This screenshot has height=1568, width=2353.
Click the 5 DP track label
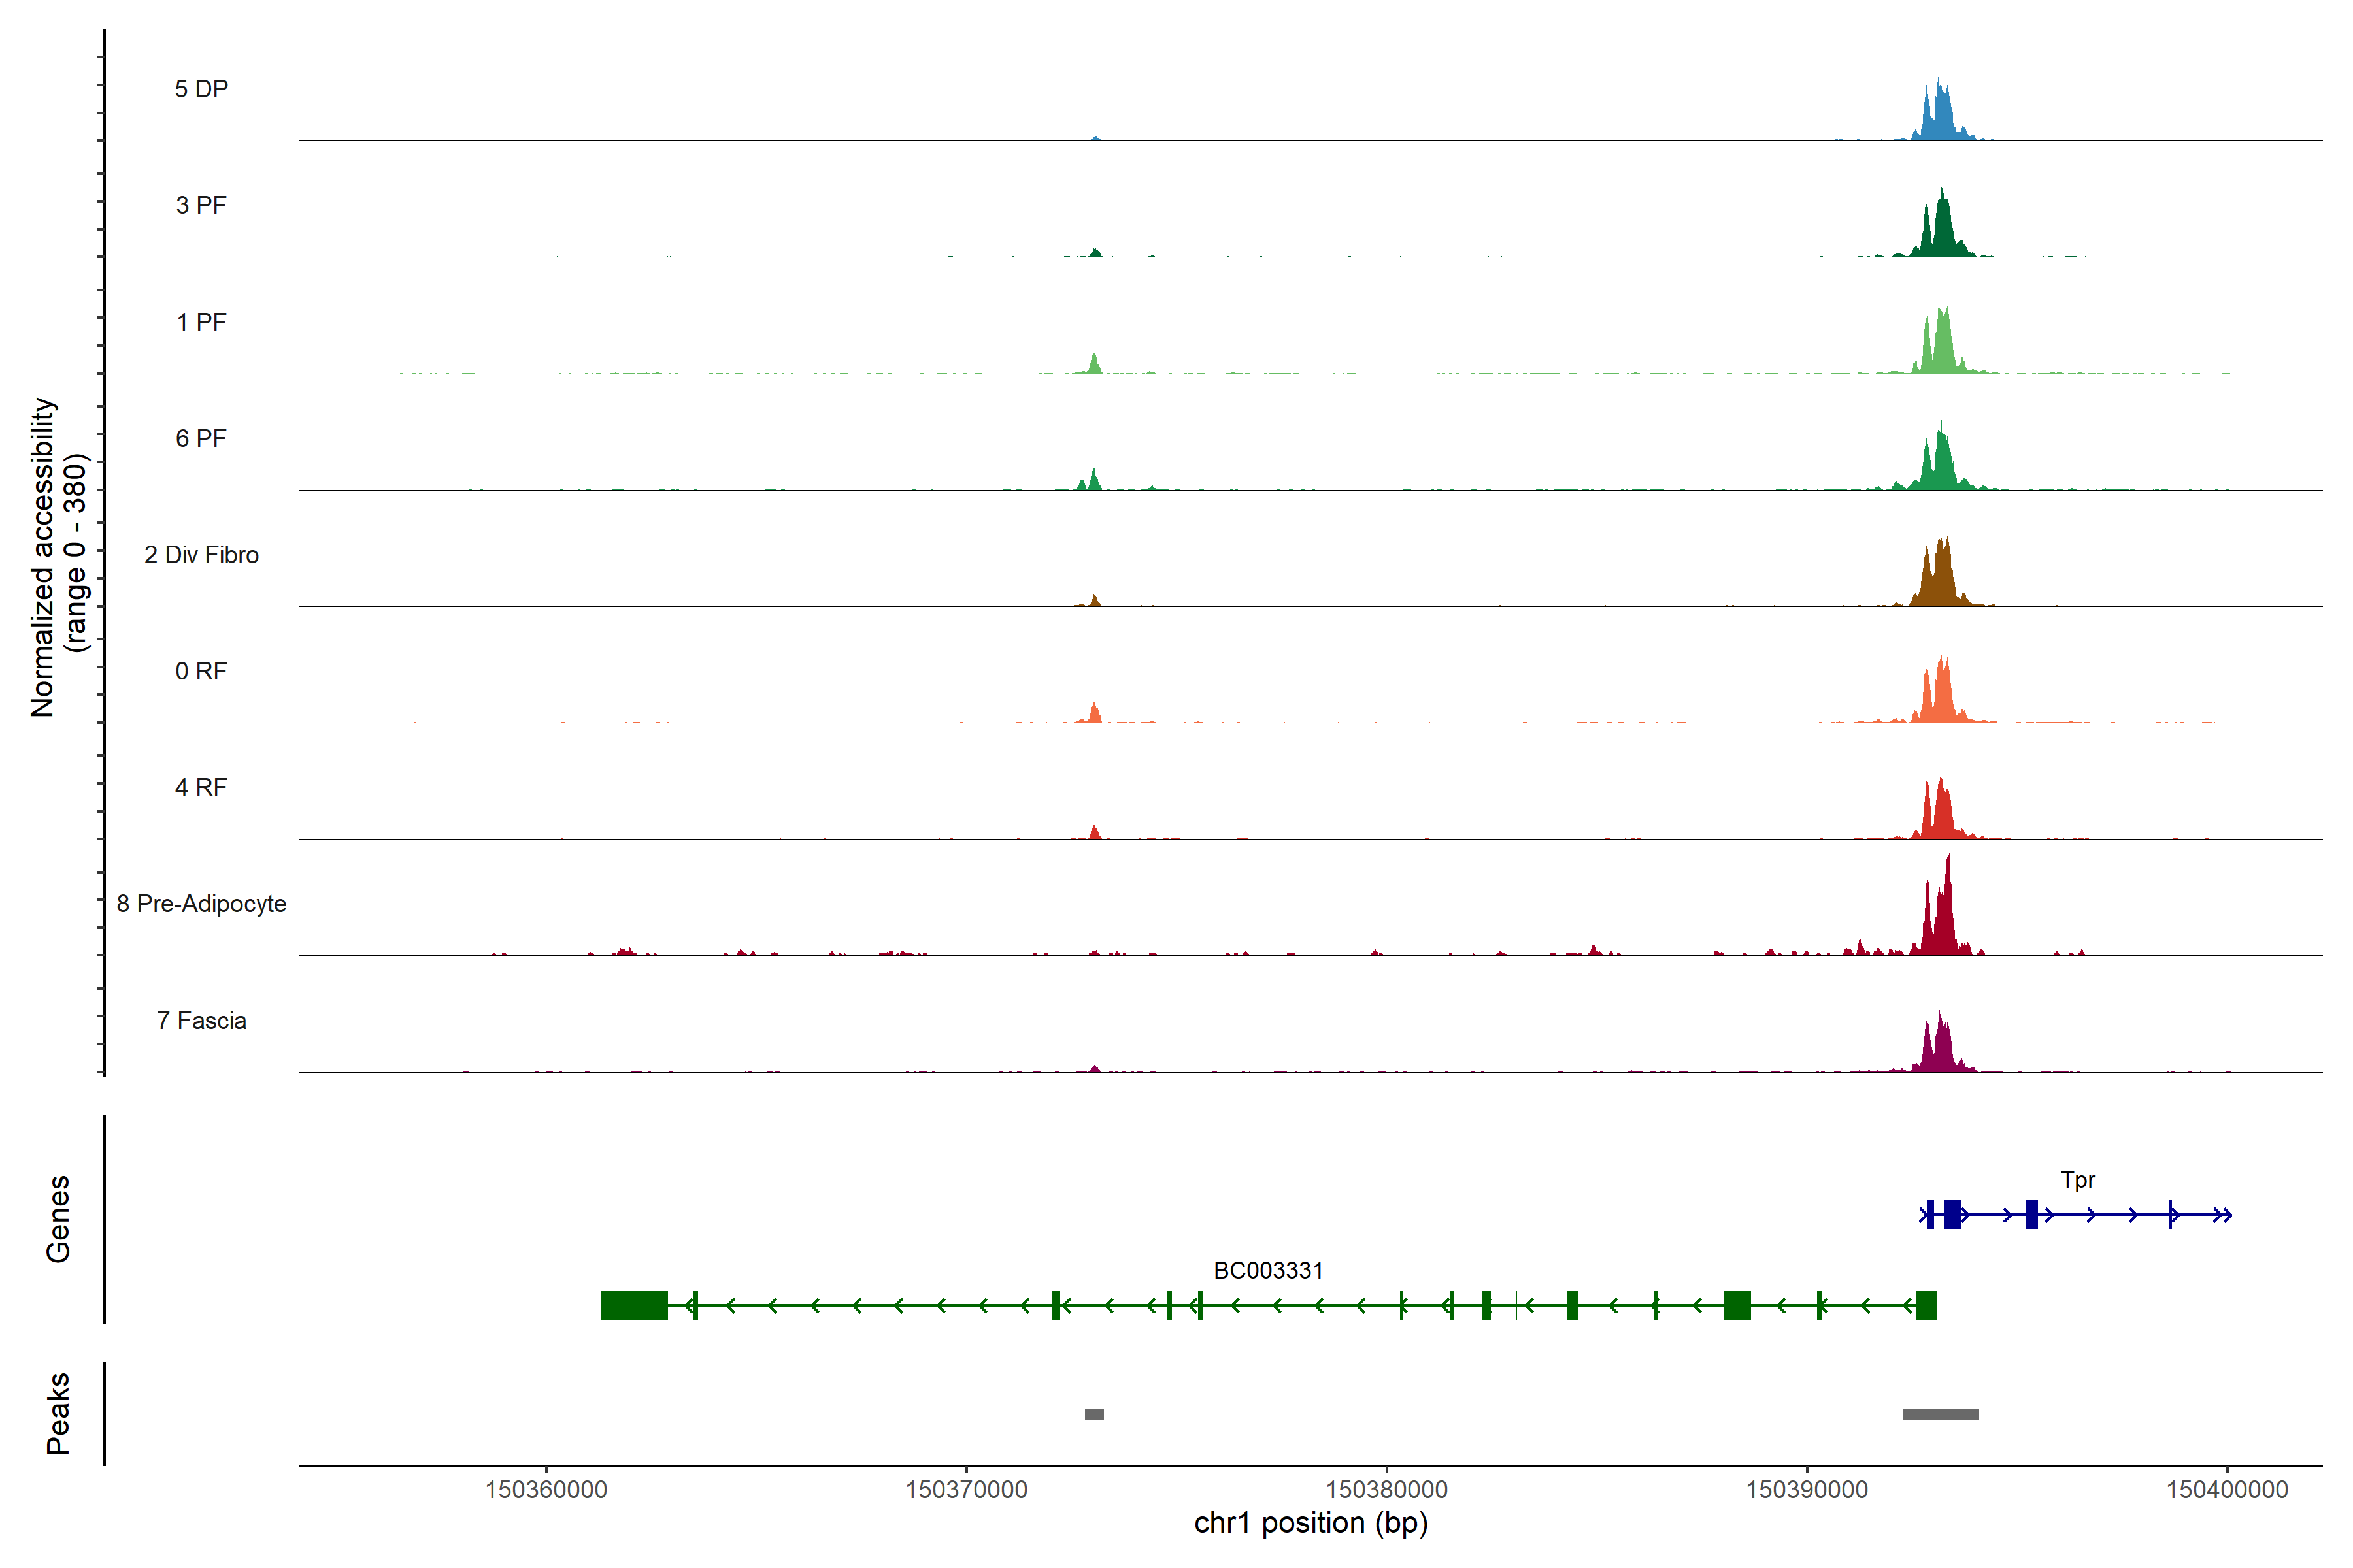[x=201, y=89]
